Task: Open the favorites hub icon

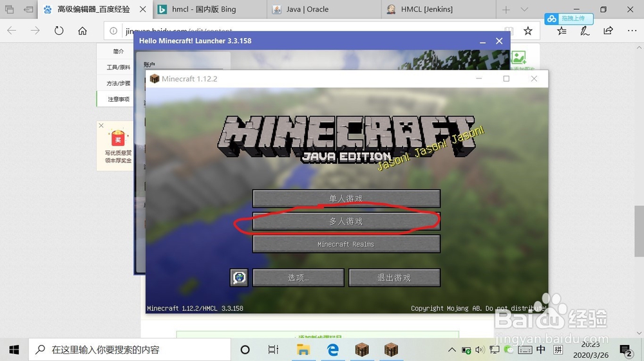Action: pos(562,31)
